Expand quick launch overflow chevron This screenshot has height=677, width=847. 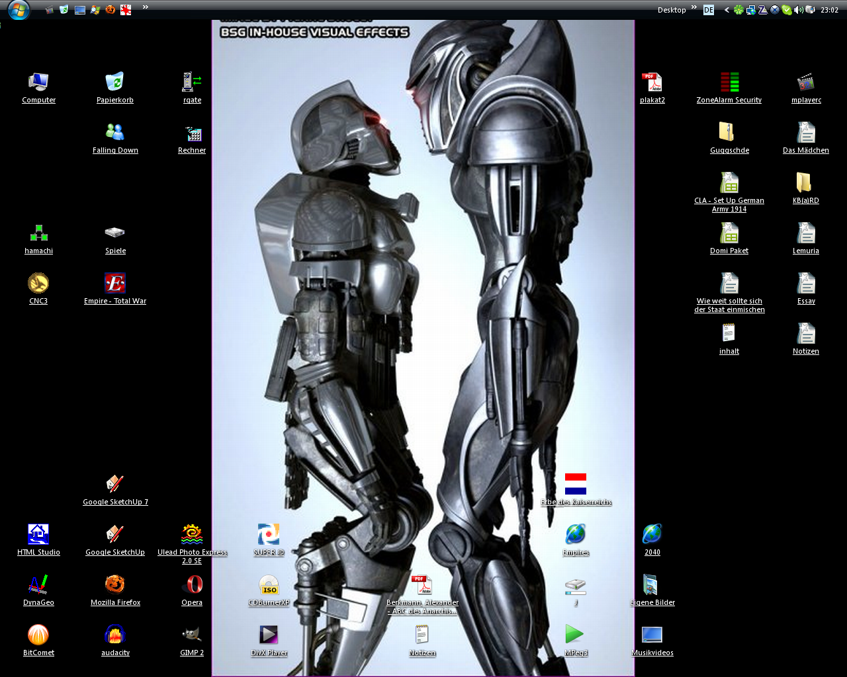click(x=145, y=7)
